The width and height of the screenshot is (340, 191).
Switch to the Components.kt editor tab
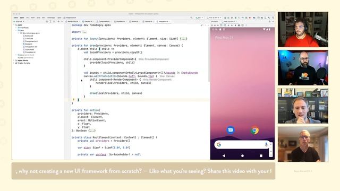pyautogui.click(x=104, y=21)
